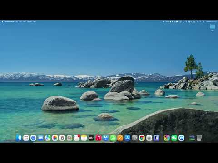
Task: Open the App Store
Action: [128, 138]
